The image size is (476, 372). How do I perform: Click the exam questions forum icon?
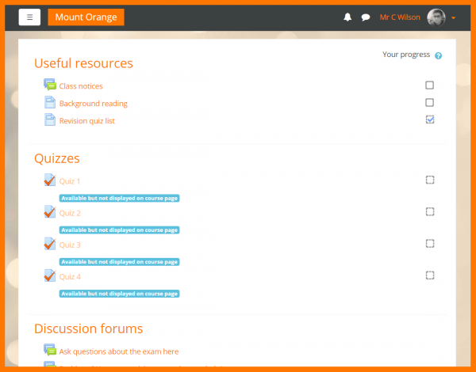pos(50,351)
